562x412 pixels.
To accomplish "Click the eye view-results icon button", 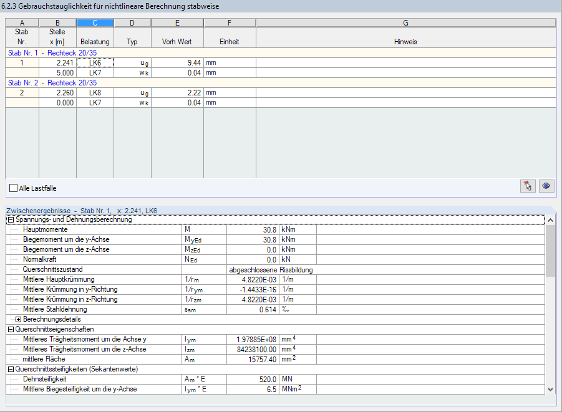I will click(546, 186).
